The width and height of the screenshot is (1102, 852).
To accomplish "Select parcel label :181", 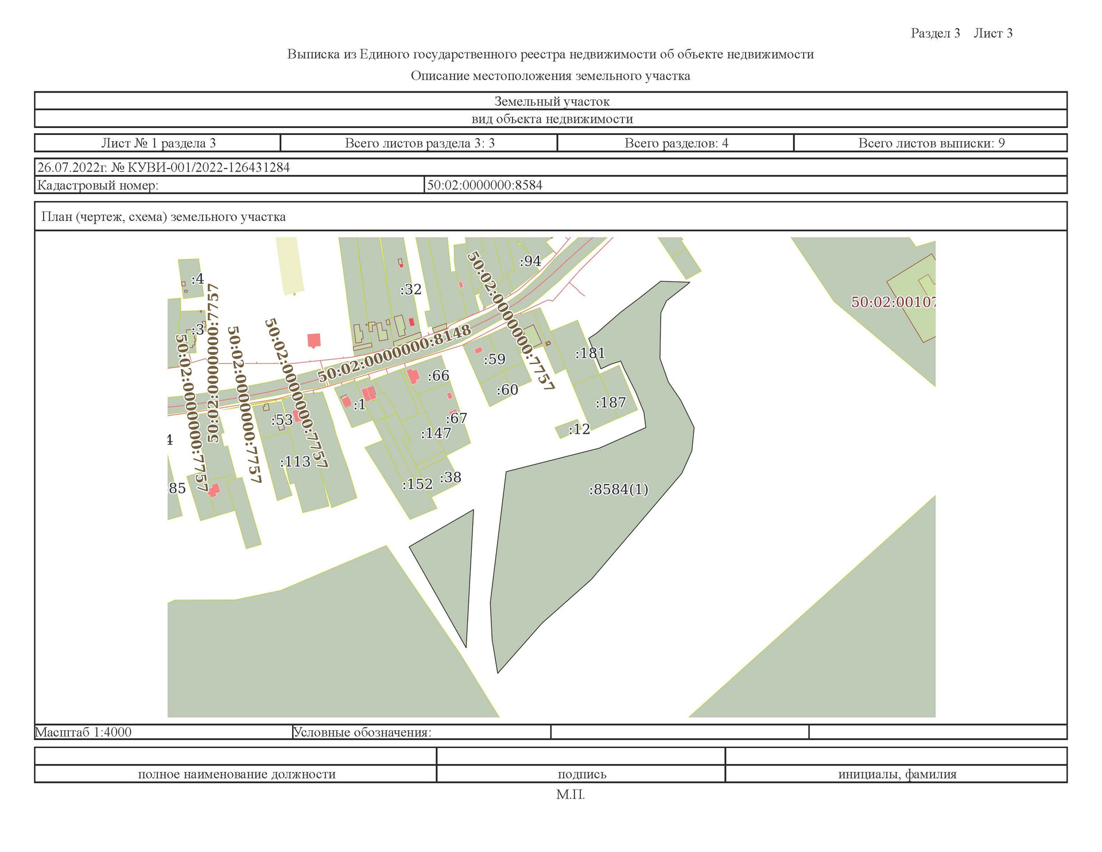I will tap(590, 353).
